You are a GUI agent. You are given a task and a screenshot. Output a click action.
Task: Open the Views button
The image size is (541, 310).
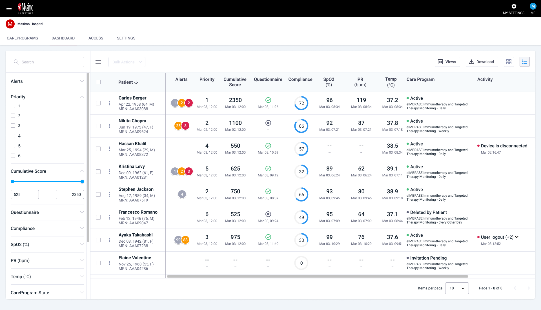point(447,62)
